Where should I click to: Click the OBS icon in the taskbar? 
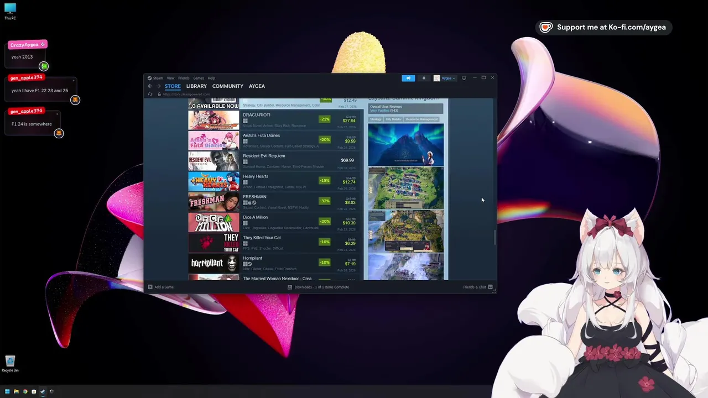click(x=51, y=391)
